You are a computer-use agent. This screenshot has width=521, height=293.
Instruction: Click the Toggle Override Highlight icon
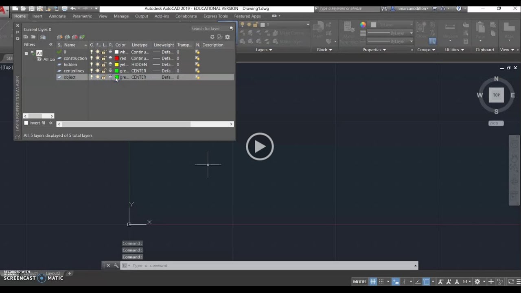[220, 37]
